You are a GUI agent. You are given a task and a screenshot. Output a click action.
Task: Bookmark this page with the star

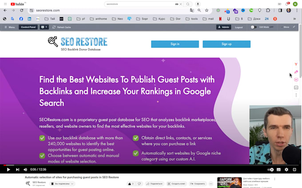(207, 10)
